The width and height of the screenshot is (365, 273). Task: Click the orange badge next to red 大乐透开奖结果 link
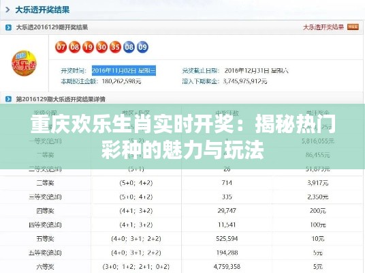click(353, 27)
